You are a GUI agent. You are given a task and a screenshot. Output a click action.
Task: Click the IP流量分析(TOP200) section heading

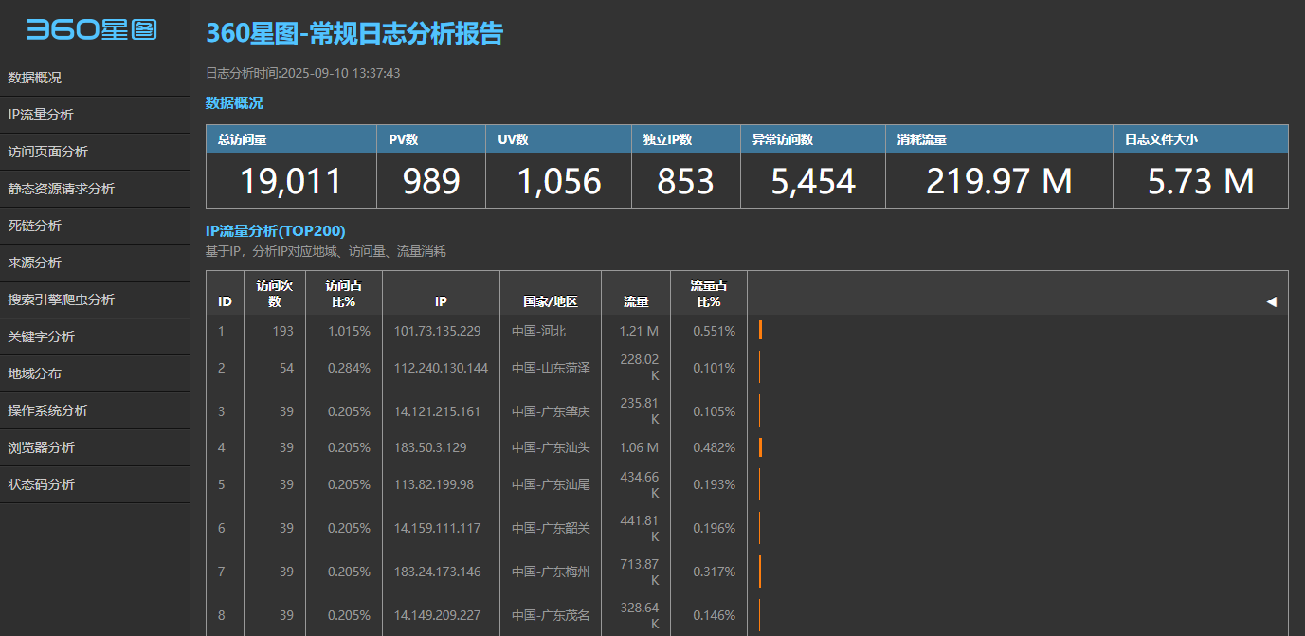(276, 230)
